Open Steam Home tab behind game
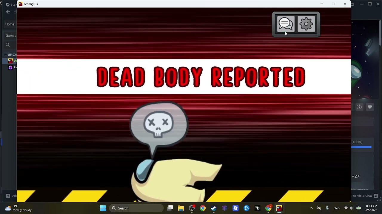 click(10, 24)
